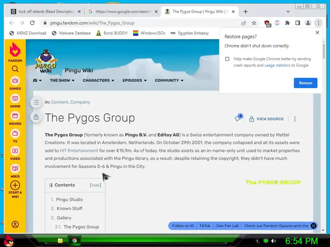Viewport: 330px width, 247px height.
Task: Close the Pygos Group tab
Action: [233, 12]
